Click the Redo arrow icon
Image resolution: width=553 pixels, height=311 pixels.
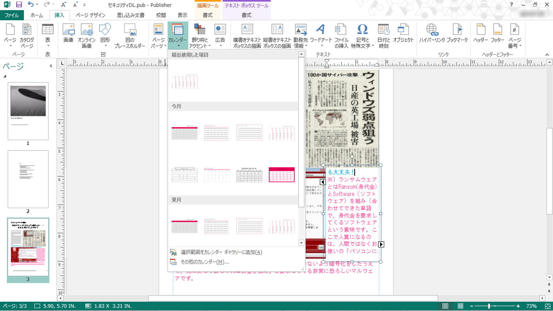pos(47,5)
